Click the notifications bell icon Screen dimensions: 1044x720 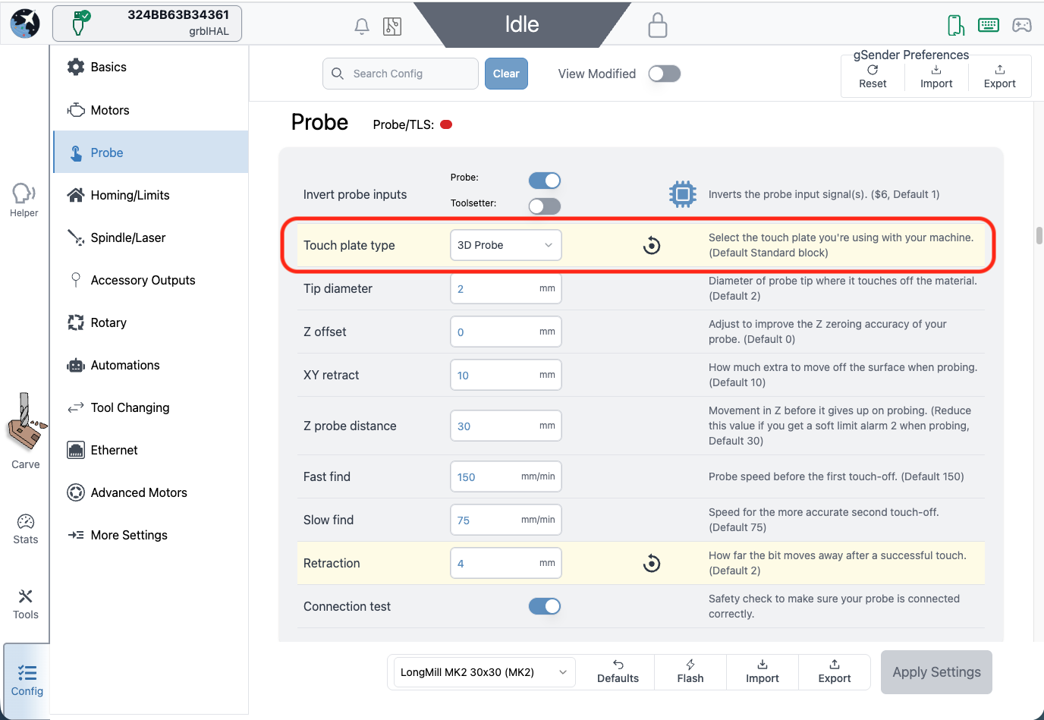tap(362, 27)
